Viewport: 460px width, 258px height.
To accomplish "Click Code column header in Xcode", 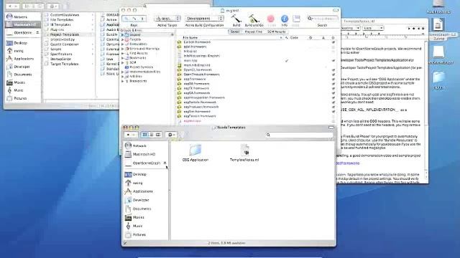I will (294, 37).
